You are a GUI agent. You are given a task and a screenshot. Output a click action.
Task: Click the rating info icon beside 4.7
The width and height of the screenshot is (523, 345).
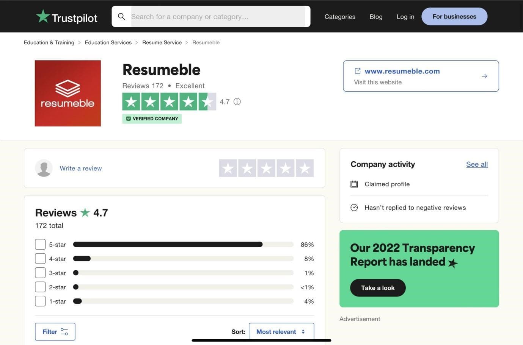tap(237, 101)
